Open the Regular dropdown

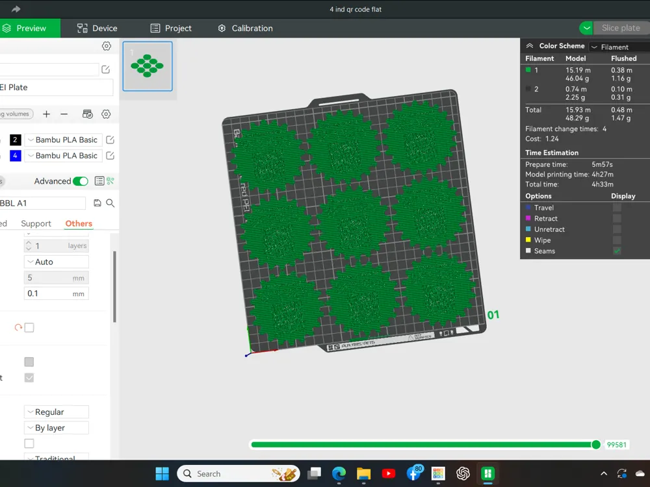(x=57, y=412)
